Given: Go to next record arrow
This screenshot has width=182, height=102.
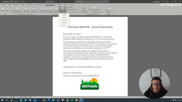Looking at the screenshot, I should click(98, 8).
